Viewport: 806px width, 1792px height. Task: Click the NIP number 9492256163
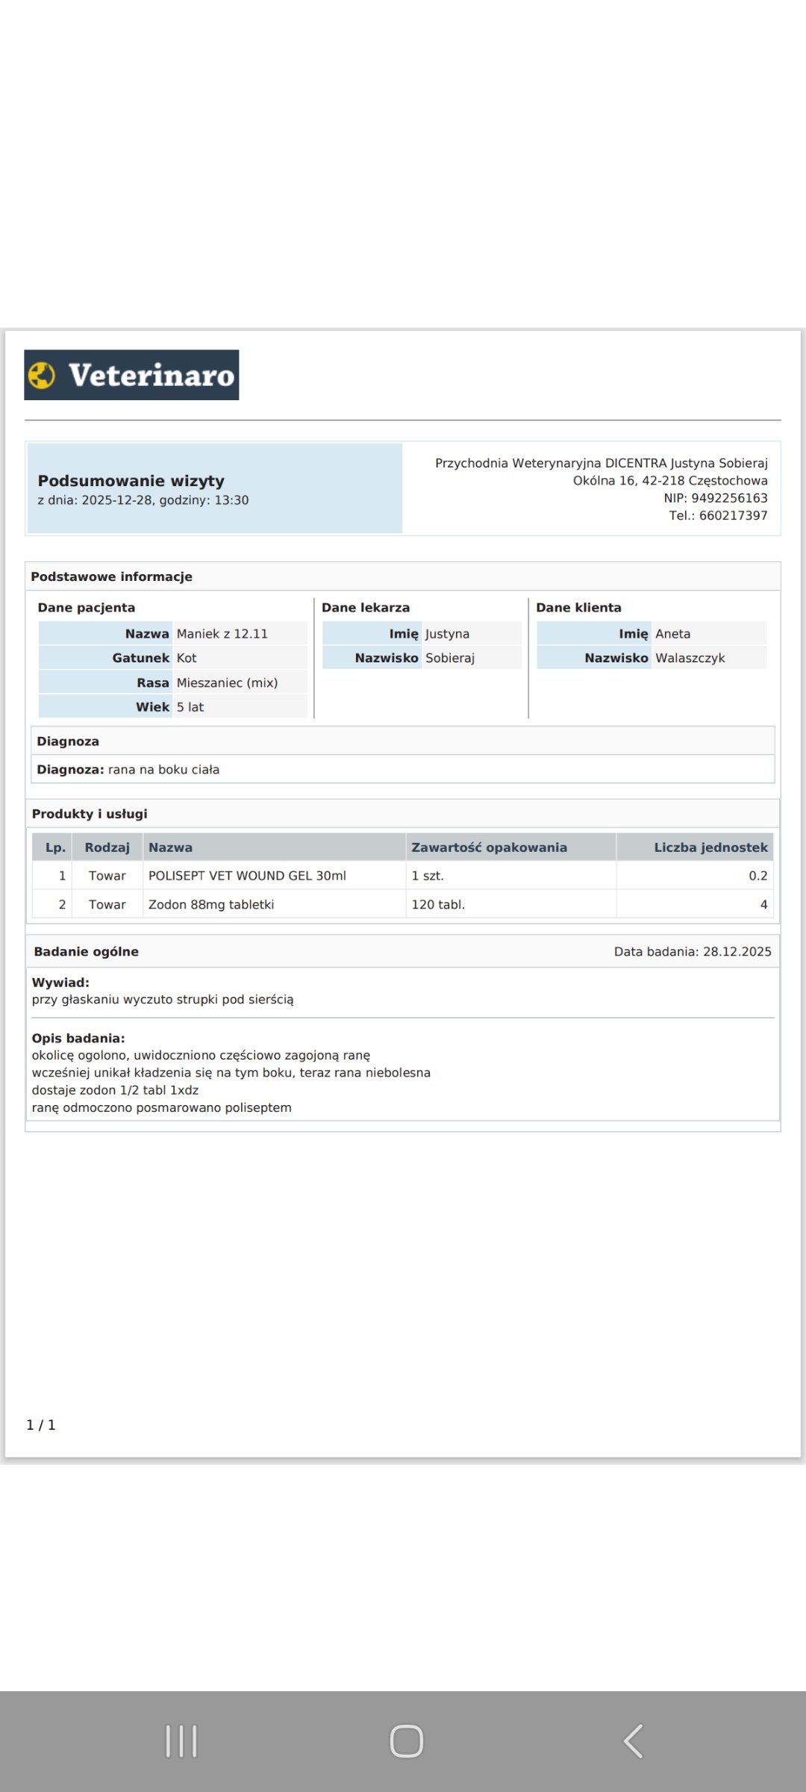coord(729,498)
